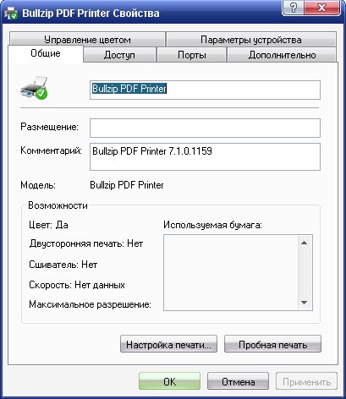Image resolution: width=346 pixels, height=399 pixels.
Task: Click the title bar printer icon
Action: 12,14
